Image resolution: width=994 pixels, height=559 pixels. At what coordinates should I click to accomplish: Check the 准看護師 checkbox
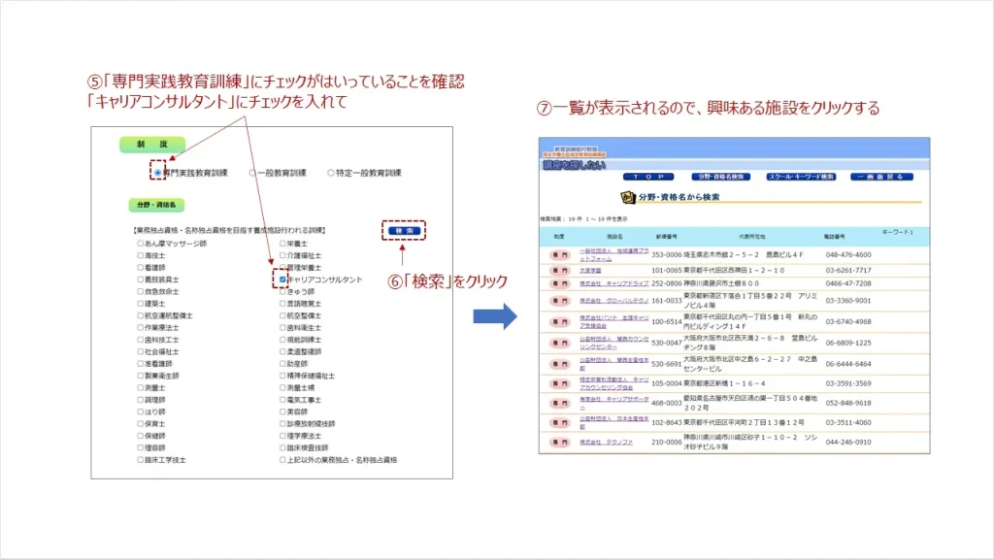coord(140,364)
